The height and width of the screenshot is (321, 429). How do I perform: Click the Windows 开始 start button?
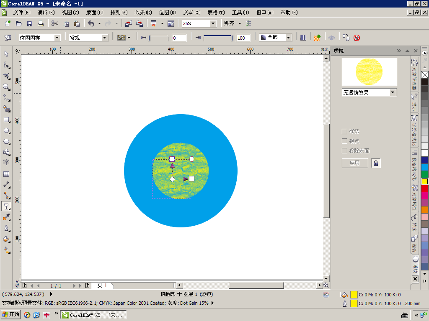10,314
